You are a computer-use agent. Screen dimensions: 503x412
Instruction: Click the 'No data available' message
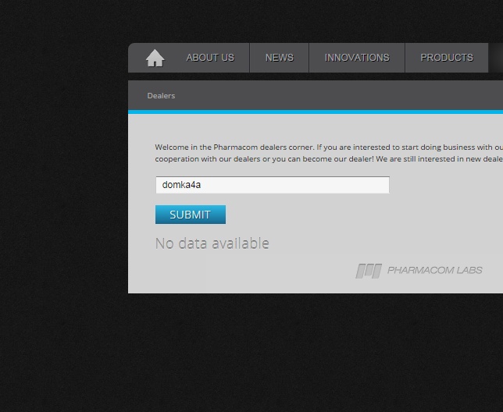(212, 243)
